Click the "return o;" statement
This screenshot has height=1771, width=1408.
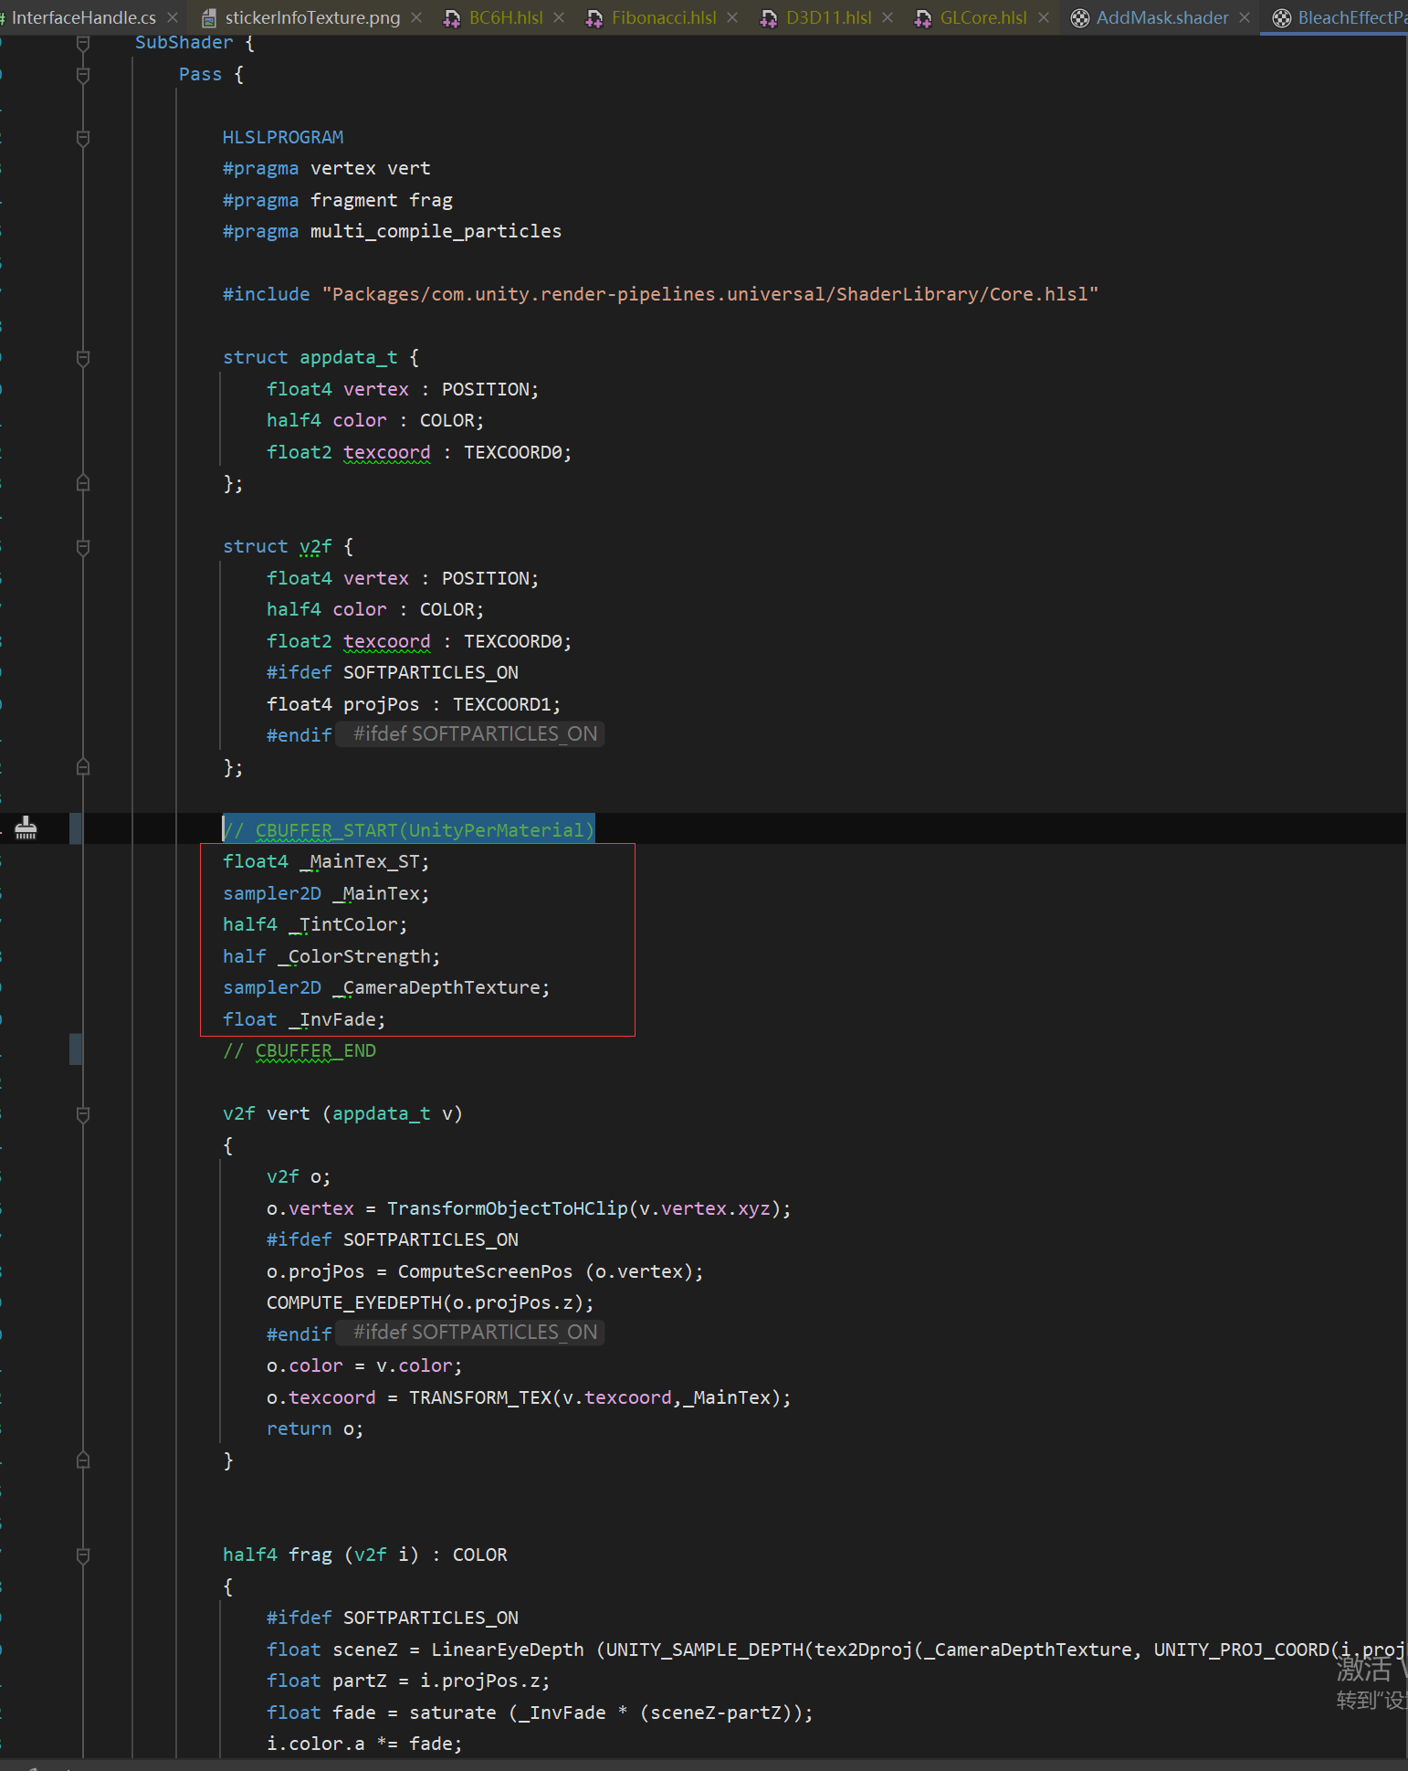315,1428
